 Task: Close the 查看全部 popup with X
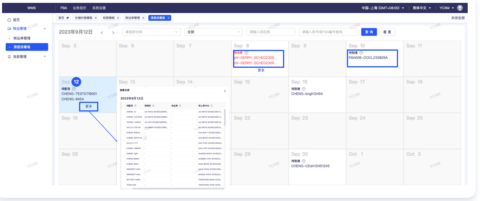(x=224, y=91)
